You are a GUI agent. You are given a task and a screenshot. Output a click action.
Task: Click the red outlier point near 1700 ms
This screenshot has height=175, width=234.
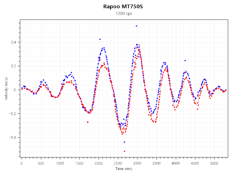(87, 122)
